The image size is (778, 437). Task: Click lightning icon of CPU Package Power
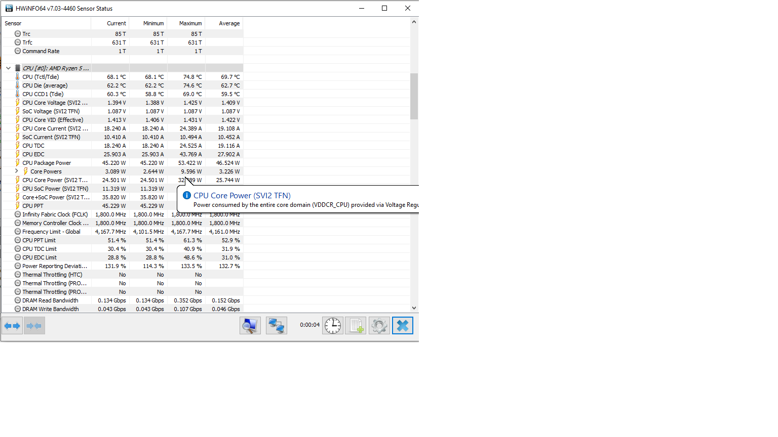pos(17,163)
